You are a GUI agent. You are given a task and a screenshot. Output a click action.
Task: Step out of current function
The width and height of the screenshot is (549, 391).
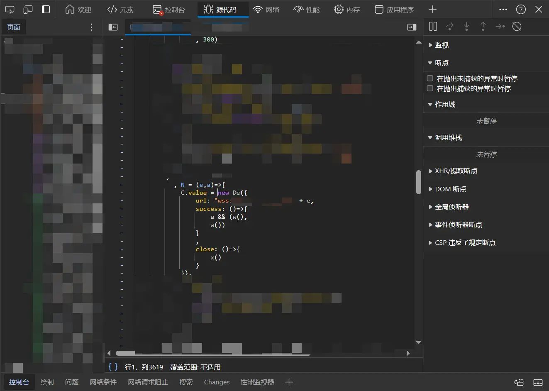click(x=483, y=27)
